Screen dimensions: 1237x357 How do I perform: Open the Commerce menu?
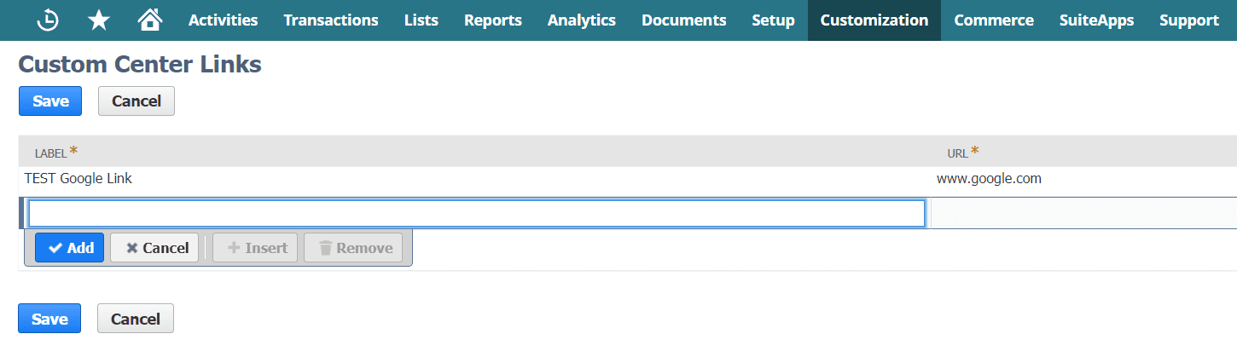[994, 20]
